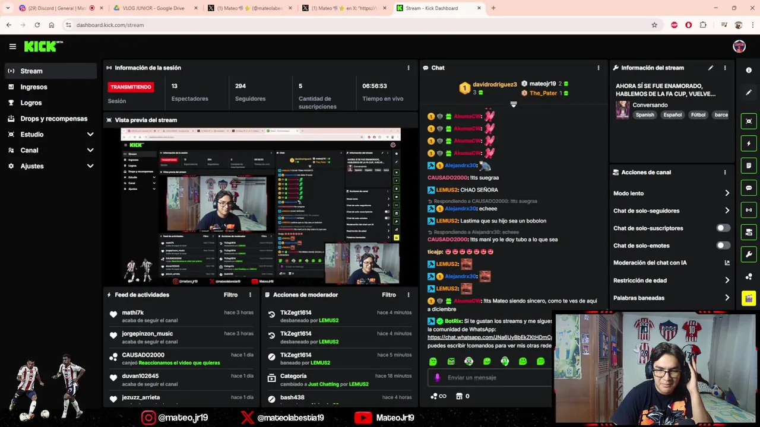
Task: Select the video camera icon in the right sidebar
Action: pos(749,232)
